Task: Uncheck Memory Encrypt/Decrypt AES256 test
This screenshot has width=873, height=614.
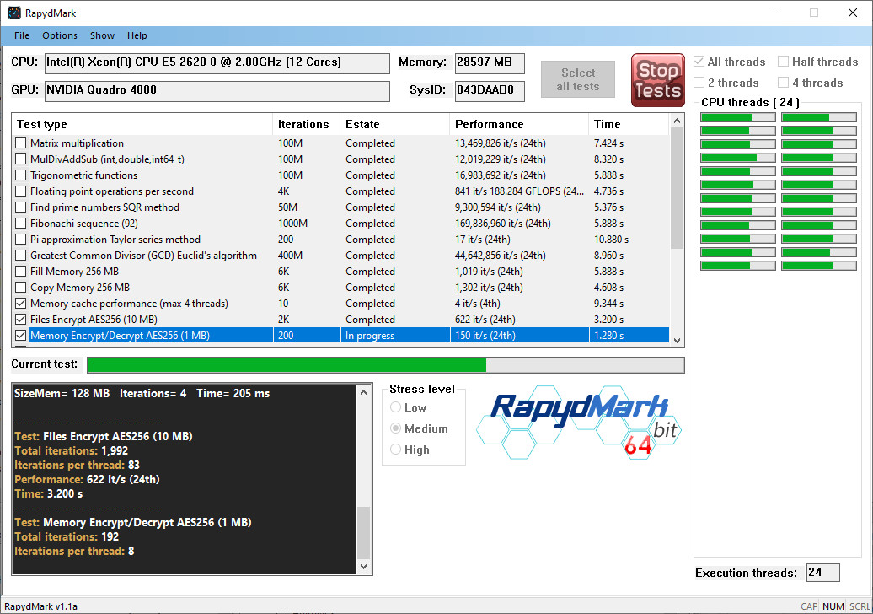Action: click(x=20, y=336)
